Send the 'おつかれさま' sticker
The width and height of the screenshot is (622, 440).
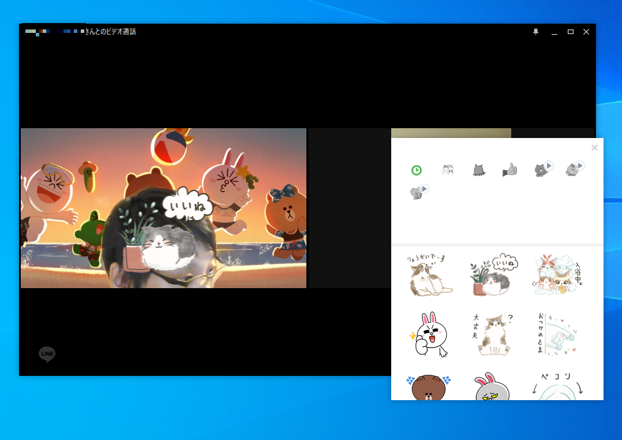tap(557, 334)
